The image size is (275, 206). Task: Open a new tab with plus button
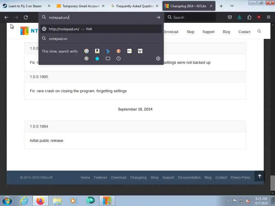pyautogui.click(x=221, y=6)
